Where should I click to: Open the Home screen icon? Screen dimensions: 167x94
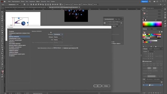pyautogui.click(x=5, y=2)
